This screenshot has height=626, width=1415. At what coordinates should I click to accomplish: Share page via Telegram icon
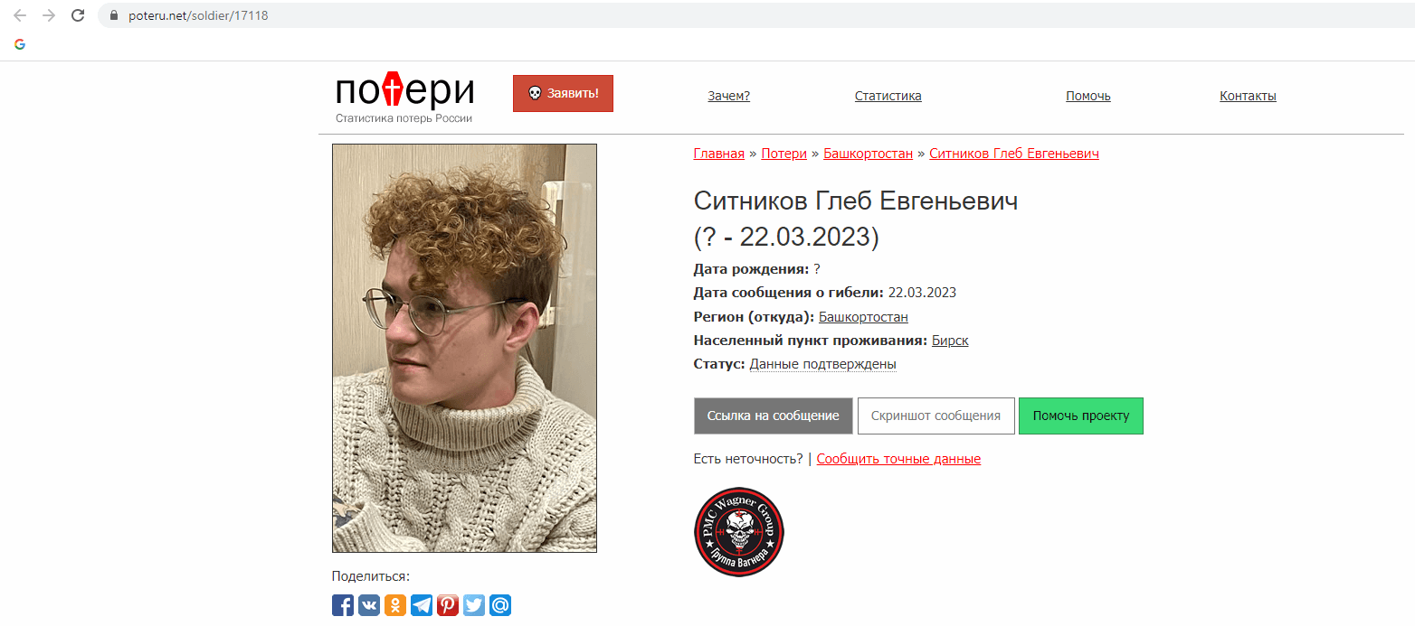[422, 605]
